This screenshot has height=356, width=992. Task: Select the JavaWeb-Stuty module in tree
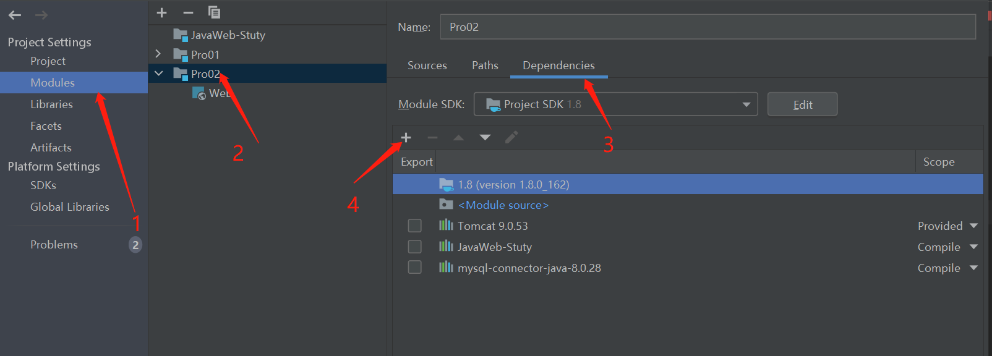[228, 35]
